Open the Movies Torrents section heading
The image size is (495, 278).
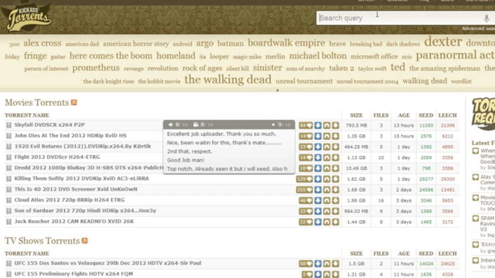[37, 102]
